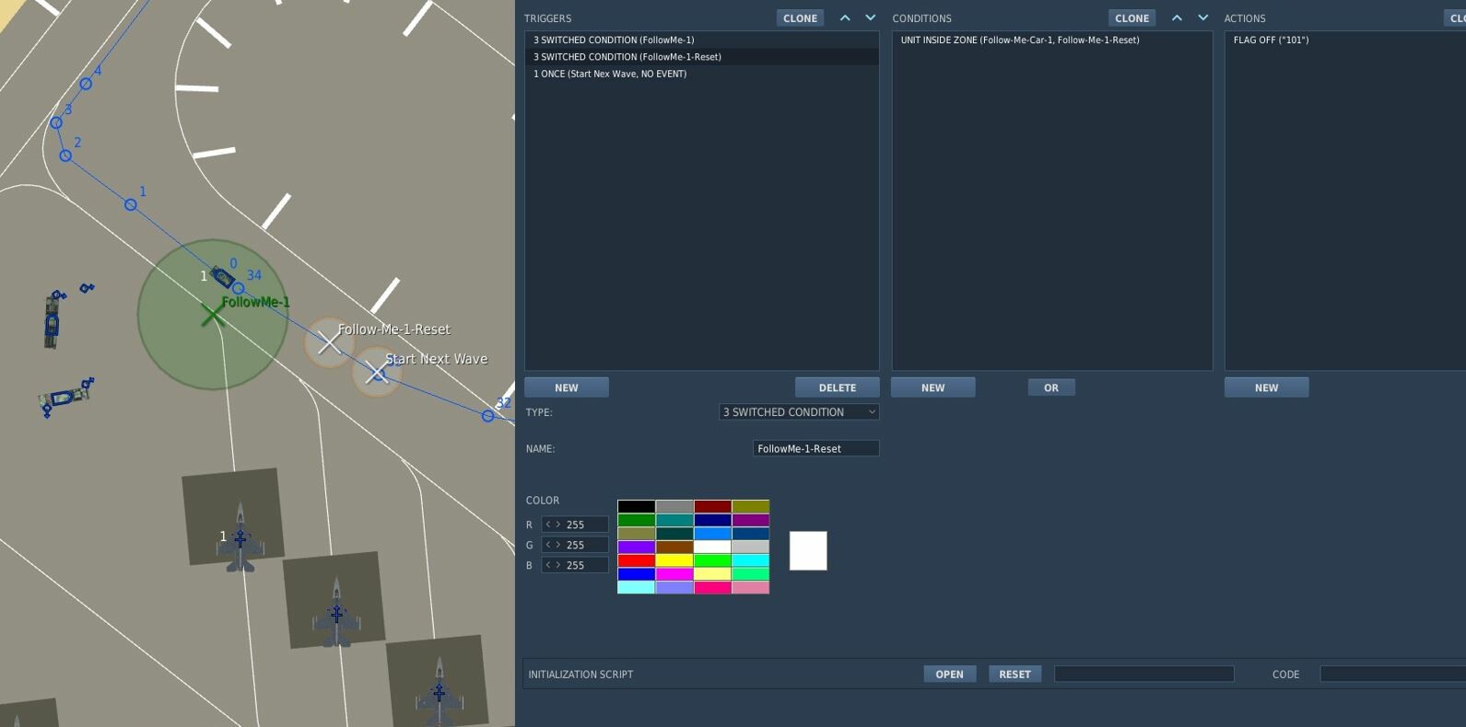Screen dimensions: 1466x727
Task: Click the initialization script path field
Action: point(1143,675)
